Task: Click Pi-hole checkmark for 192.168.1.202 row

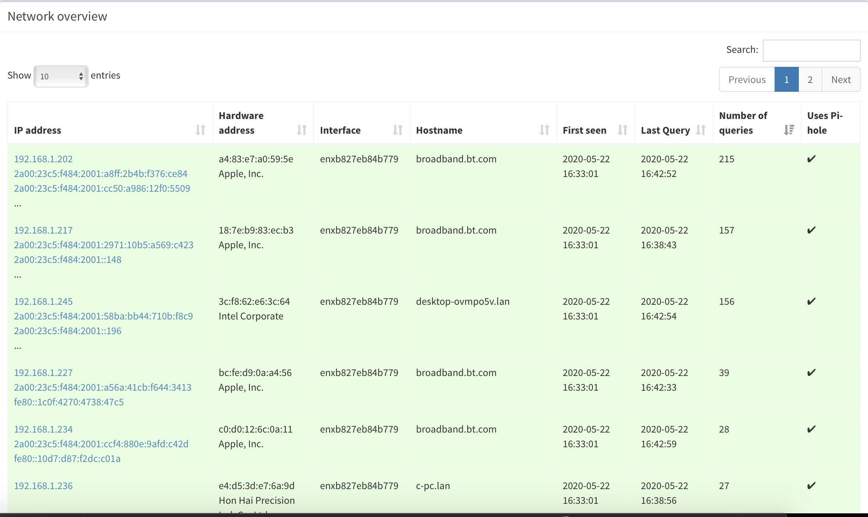Action: click(811, 159)
